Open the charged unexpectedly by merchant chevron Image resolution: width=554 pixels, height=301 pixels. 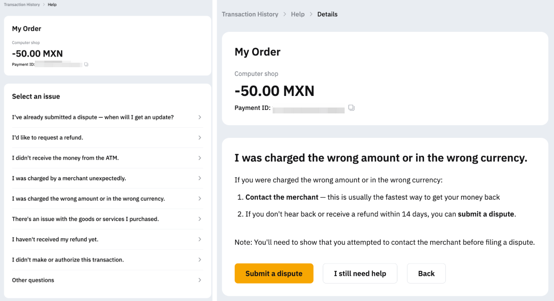pyautogui.click(x=199, y=178)
